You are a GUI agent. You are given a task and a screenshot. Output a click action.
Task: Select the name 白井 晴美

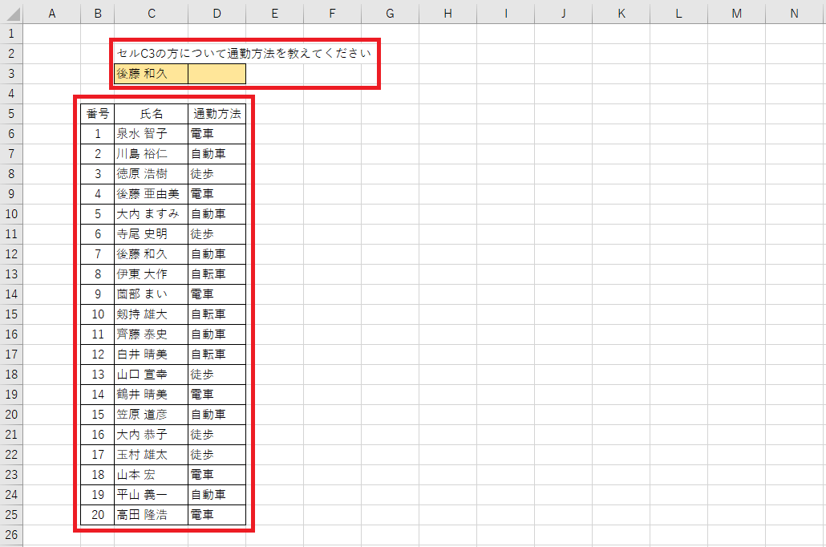pos(142,355)
